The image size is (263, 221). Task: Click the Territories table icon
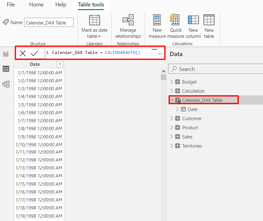[178, 146]
